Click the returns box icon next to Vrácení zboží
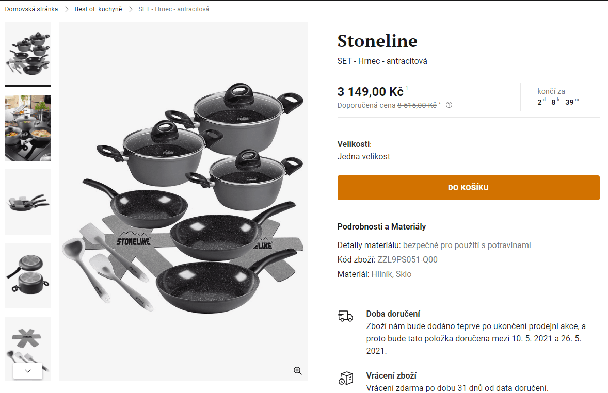This screenshot has width=608, height=393. (x=345, y=379)
